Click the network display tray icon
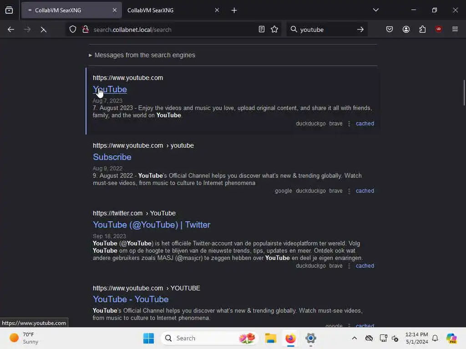Screen dimensions: 466x349 point(383,338)
